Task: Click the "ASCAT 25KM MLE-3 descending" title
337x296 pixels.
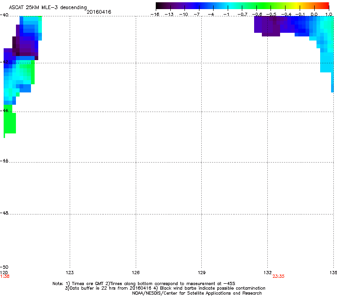Action: click(48, 7)
